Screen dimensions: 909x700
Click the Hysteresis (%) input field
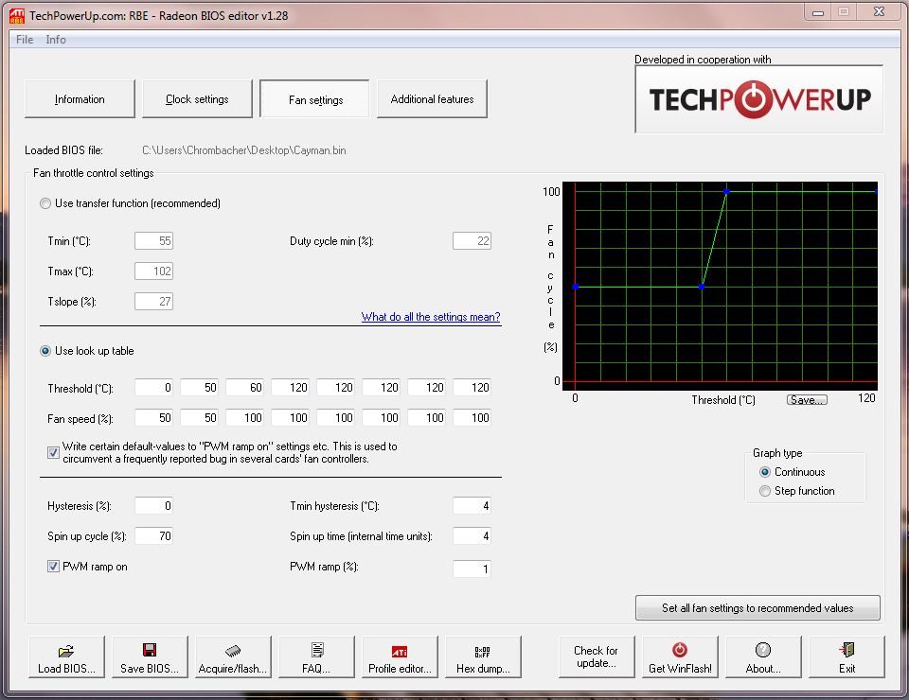click(x=153, y=505)
